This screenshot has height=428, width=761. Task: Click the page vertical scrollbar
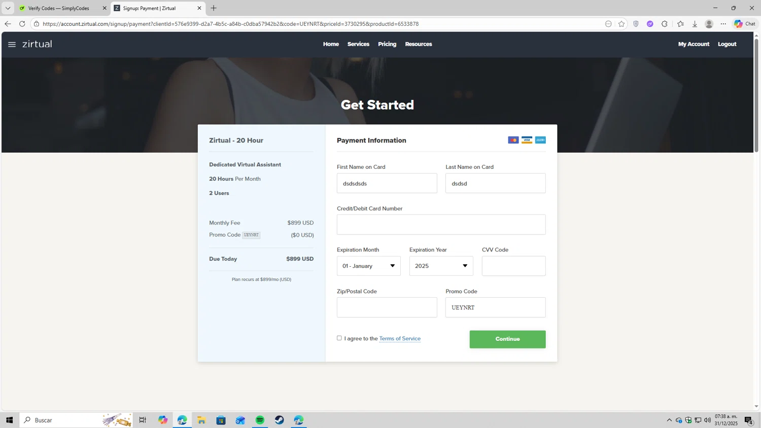point(756,95)
